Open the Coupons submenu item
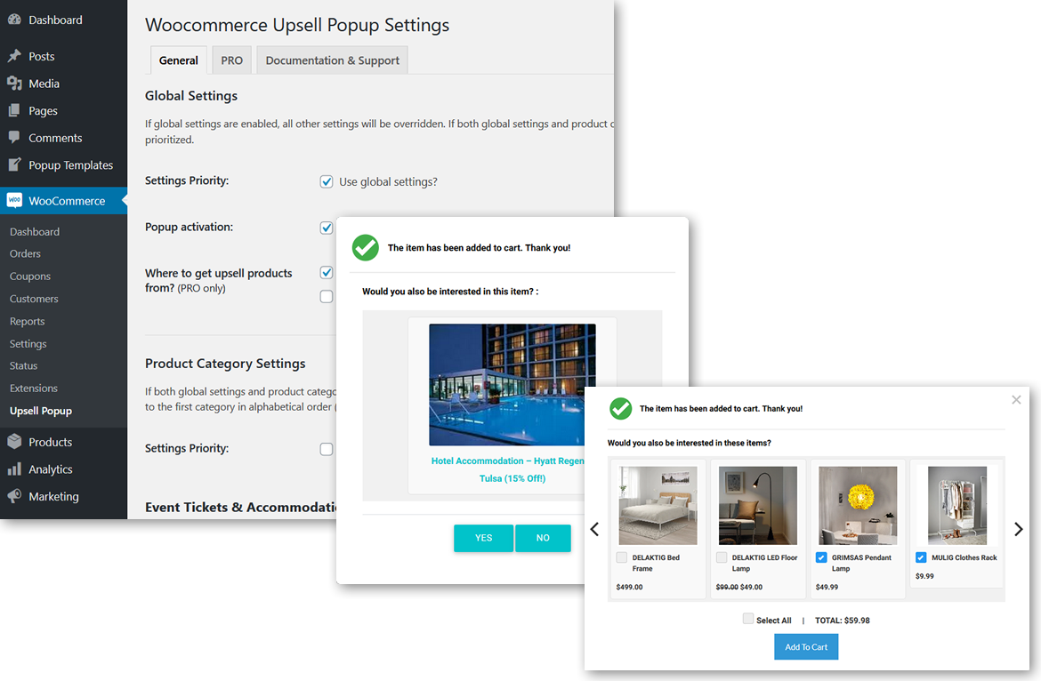 (x=30, y=276)
